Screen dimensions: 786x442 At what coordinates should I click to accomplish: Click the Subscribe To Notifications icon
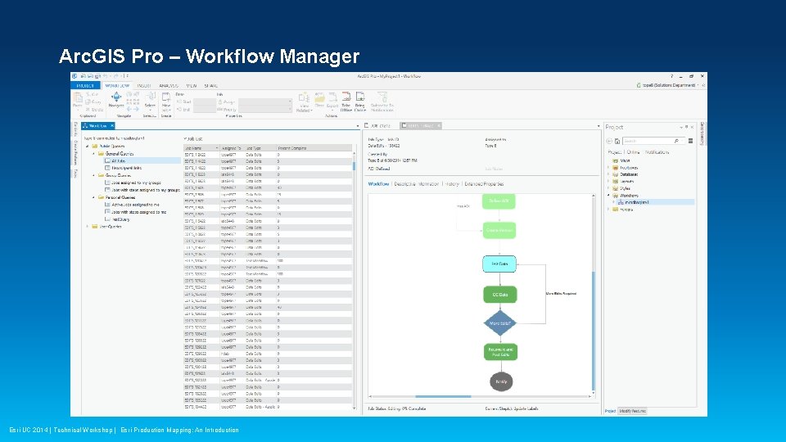[382, 97]
